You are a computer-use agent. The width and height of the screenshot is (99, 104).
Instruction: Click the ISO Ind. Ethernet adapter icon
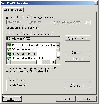(x=9, y=45)
